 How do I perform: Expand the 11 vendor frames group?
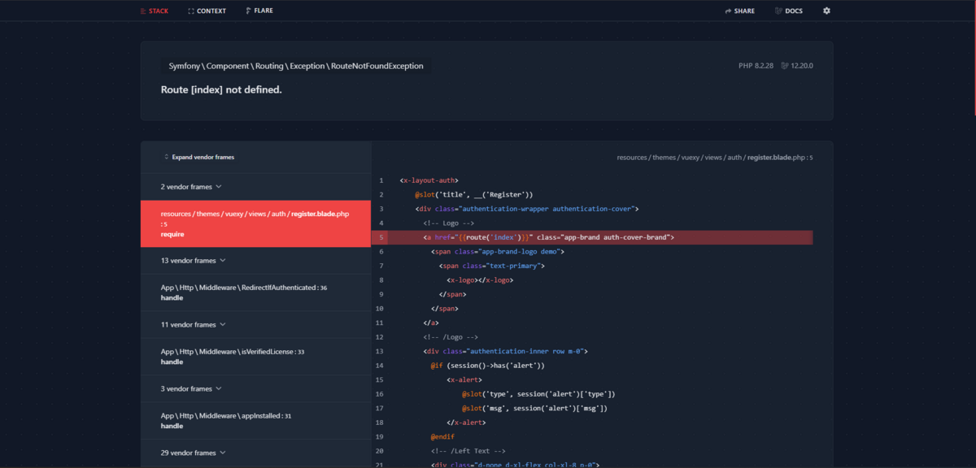point(222,325)
